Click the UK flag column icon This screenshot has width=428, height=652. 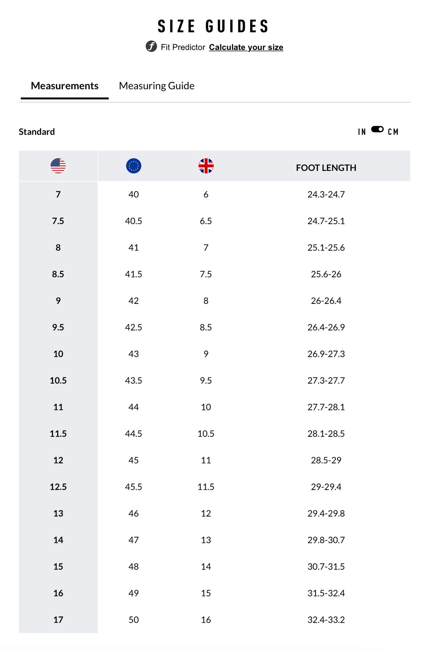(206, 166)
